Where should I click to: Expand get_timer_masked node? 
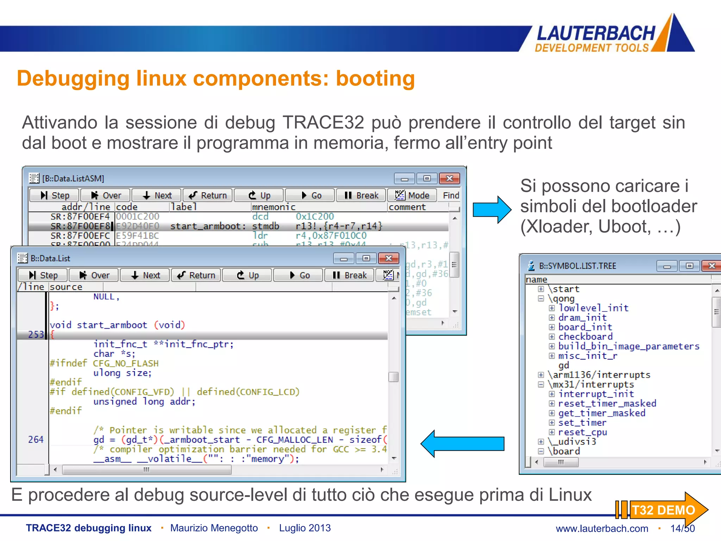click(x=552, y=413)
